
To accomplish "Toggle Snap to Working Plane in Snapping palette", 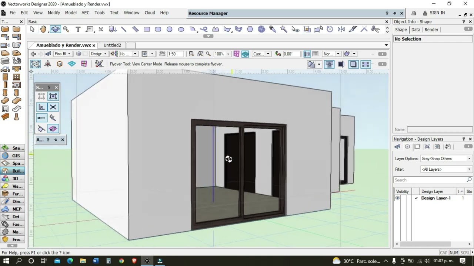I will [x=53, y=129].
